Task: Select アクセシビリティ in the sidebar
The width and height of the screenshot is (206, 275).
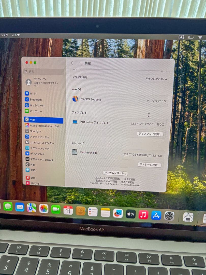Action: click(x=37, y=137)
